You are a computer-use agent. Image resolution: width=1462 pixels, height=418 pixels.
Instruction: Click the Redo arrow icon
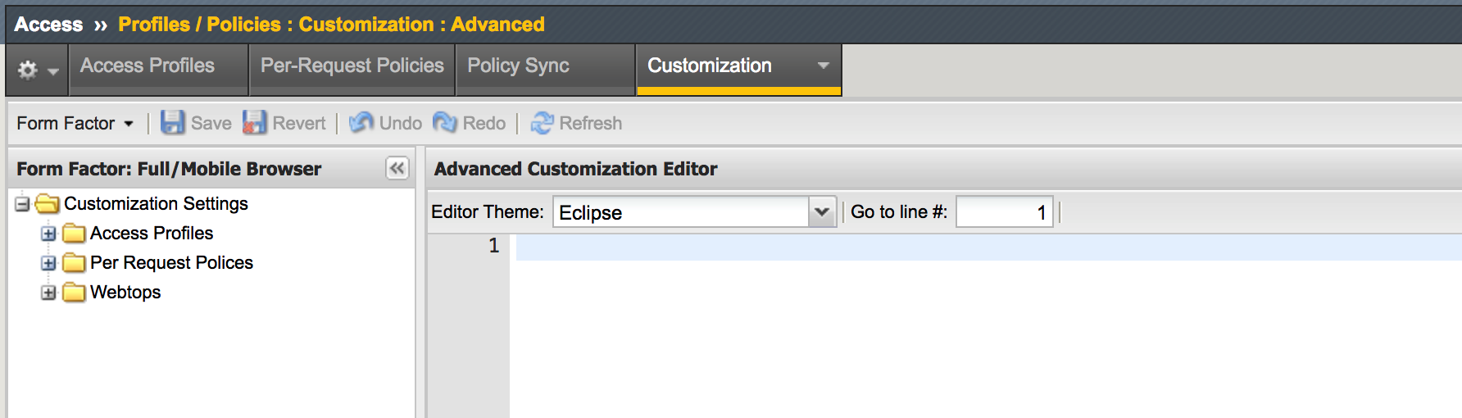click(445, 123)
